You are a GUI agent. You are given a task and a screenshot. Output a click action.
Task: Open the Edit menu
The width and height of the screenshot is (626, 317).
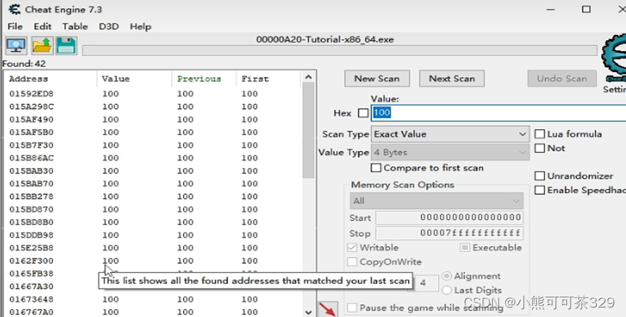[x=42, y=26]
